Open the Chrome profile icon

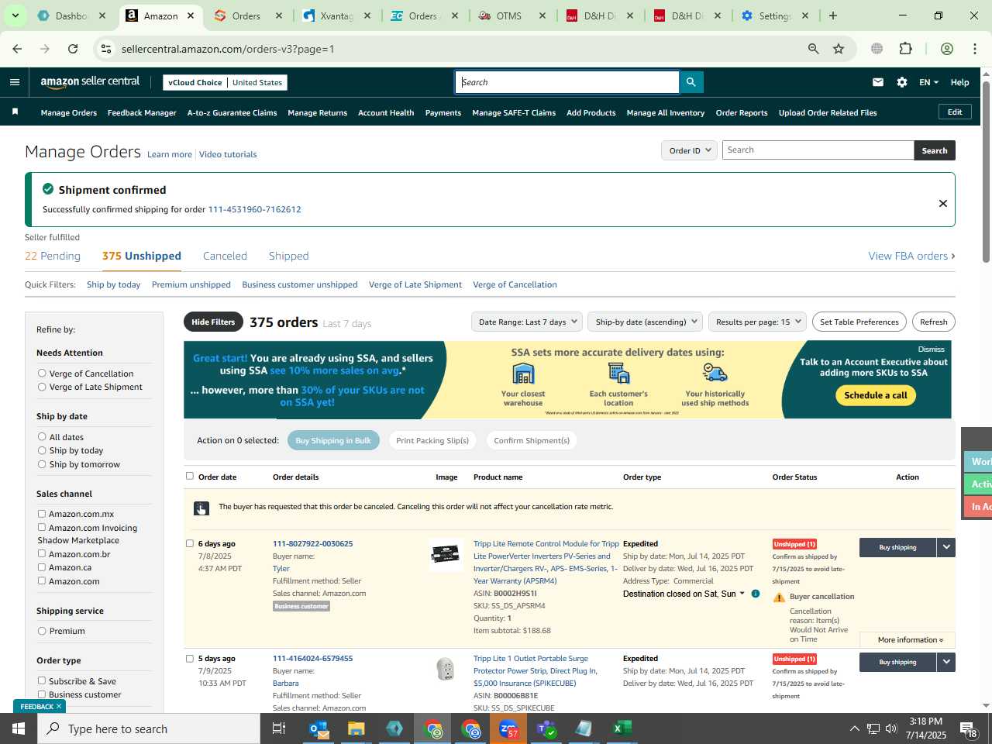(946, 49)
